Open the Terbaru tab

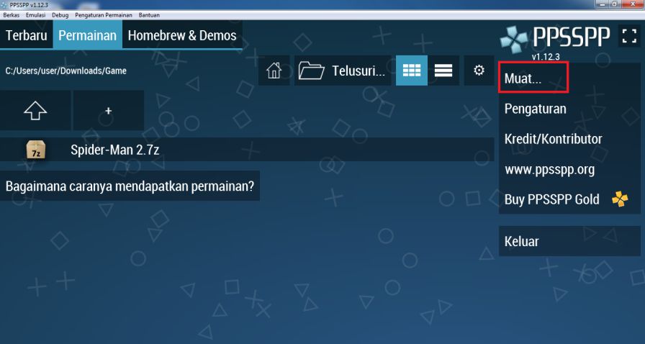coord(27,35)
